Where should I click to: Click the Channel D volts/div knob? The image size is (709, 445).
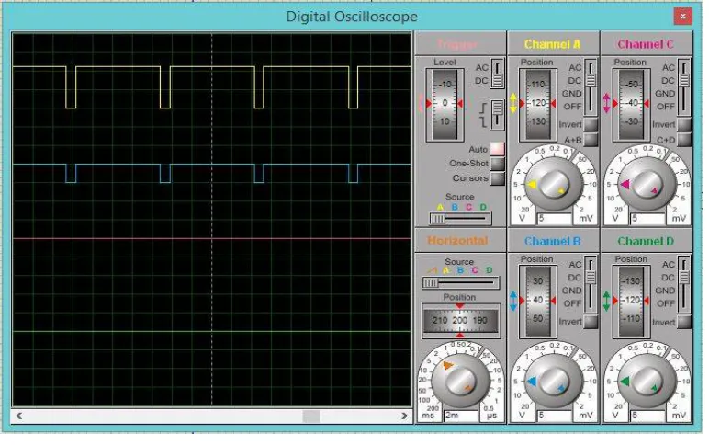pyautogui.click(x=647, y=382)
